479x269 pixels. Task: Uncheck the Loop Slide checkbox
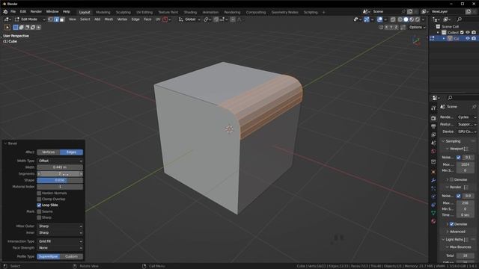click(x=39, y=205)
